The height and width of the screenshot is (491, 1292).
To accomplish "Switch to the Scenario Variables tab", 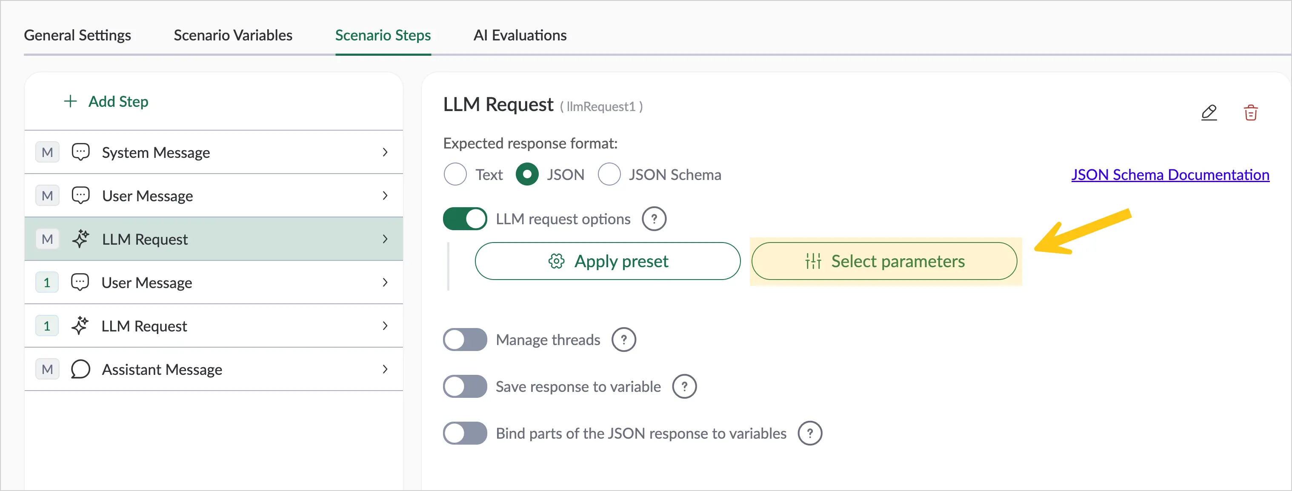I will click(x=233, y=35).
